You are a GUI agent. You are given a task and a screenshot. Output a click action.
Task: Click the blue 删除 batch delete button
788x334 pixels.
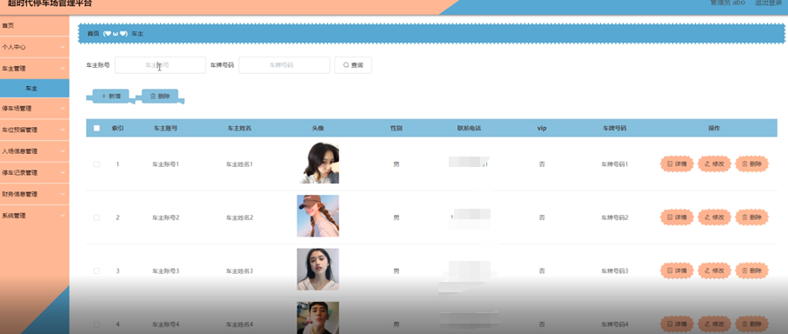[x=160, y=96]
